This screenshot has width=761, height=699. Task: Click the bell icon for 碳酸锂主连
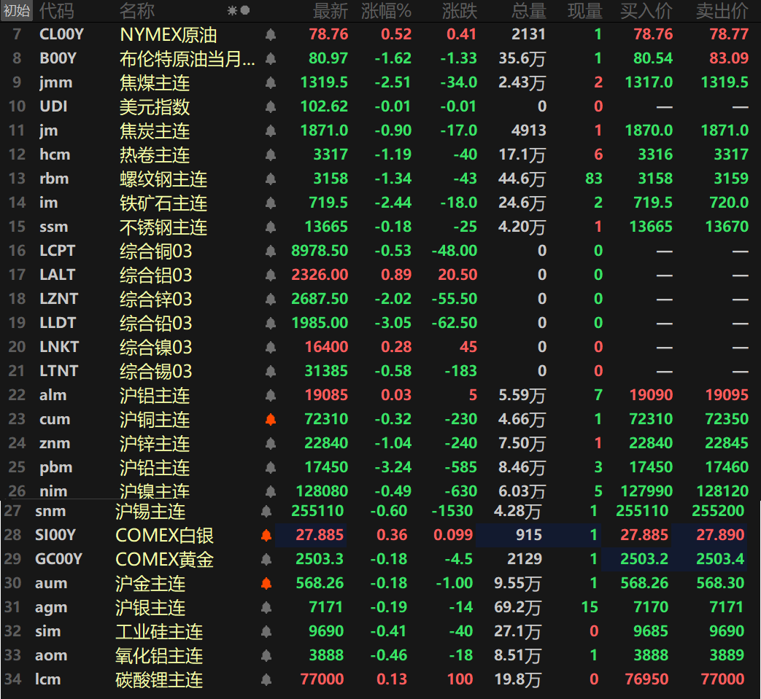pyautogui.click(x=266, y=680)
